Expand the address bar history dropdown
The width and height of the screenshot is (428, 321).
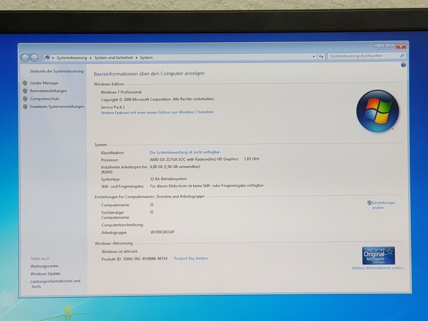point(314,56)
